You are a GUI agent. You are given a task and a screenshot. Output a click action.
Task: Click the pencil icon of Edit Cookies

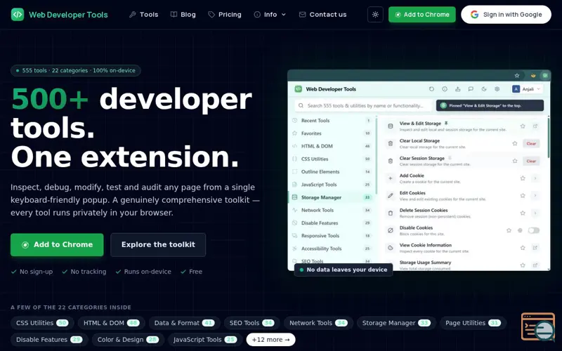[391, 196]
